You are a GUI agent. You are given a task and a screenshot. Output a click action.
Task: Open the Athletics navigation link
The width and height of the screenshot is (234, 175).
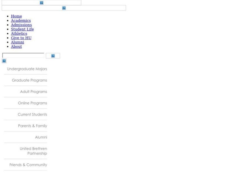tap(19, 34)
